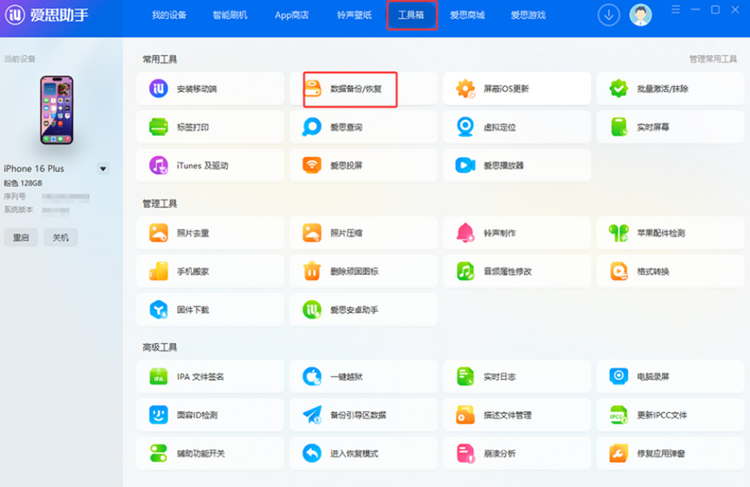Screen dimensions: 750x487
Task: Open the 描述文件管理 icon
Action: 466,414
